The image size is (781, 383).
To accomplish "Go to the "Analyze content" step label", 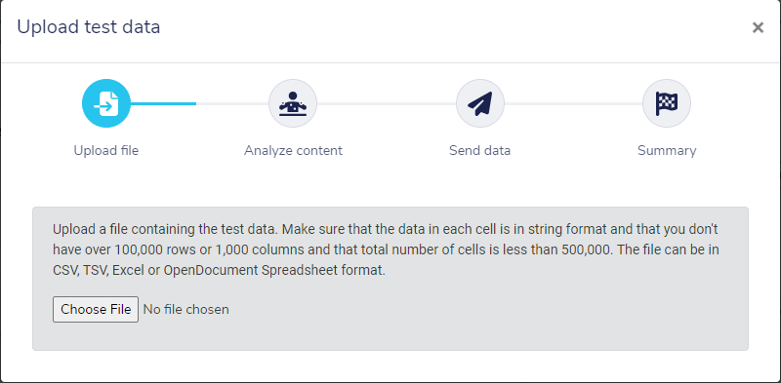I will 293,150.
